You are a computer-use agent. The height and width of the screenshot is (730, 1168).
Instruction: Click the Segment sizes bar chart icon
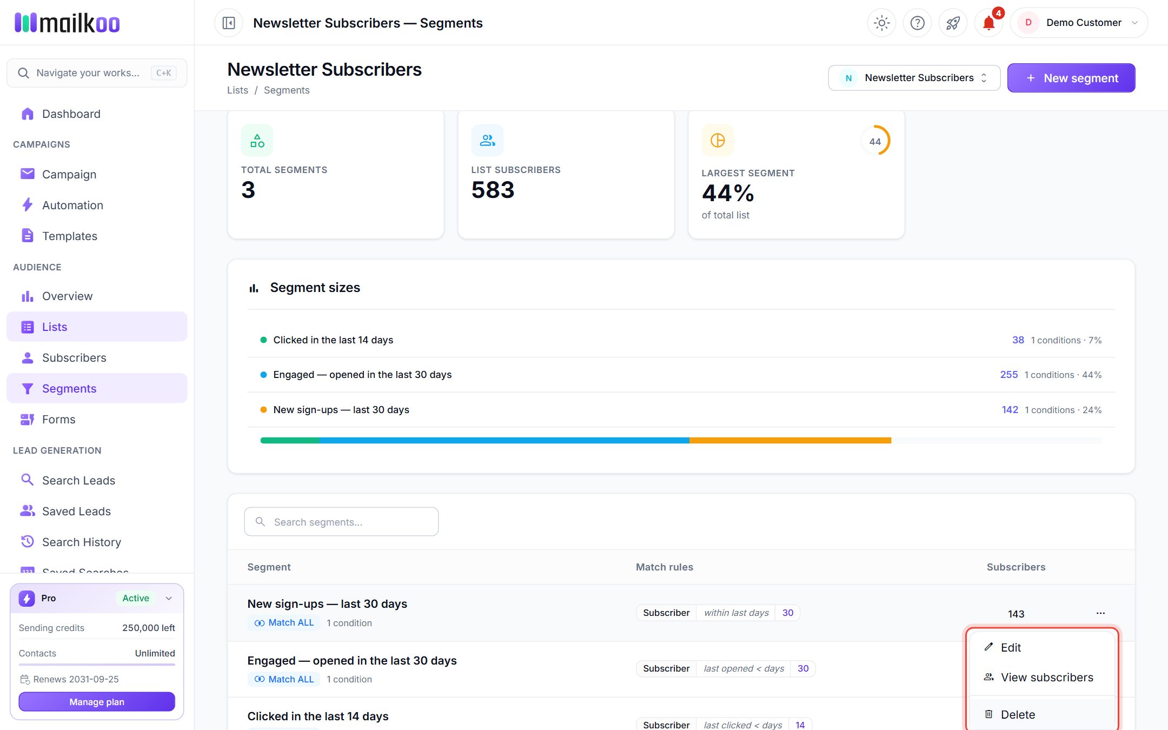coord(254,288)
